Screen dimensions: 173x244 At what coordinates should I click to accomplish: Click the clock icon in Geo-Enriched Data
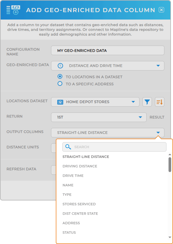(x=60, y=66)
